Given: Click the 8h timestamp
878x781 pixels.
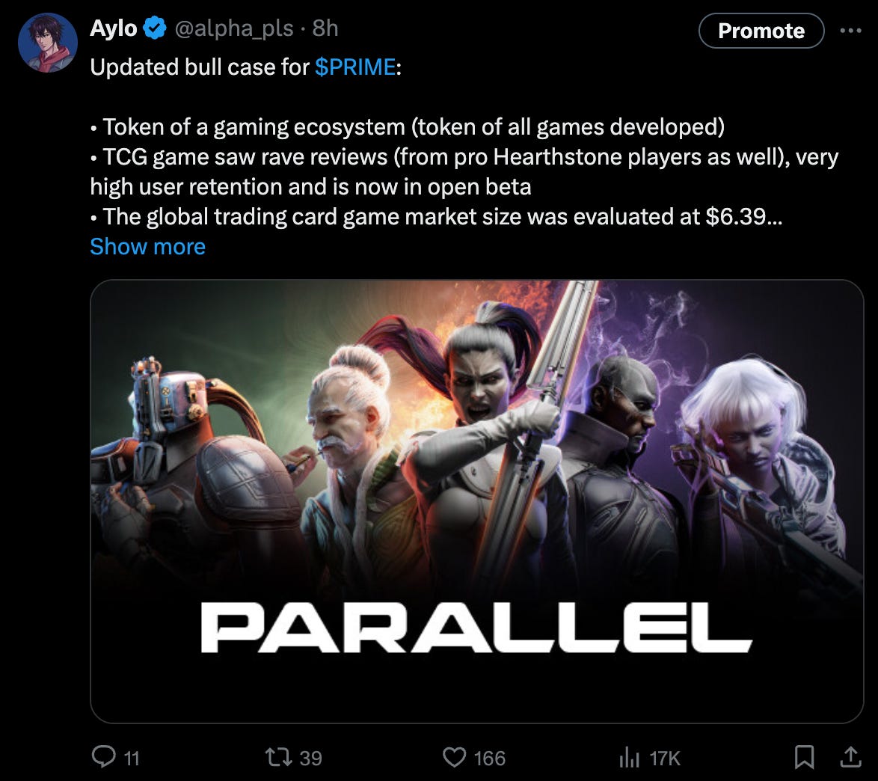Looking at the screenshot, I should point(325,28).
